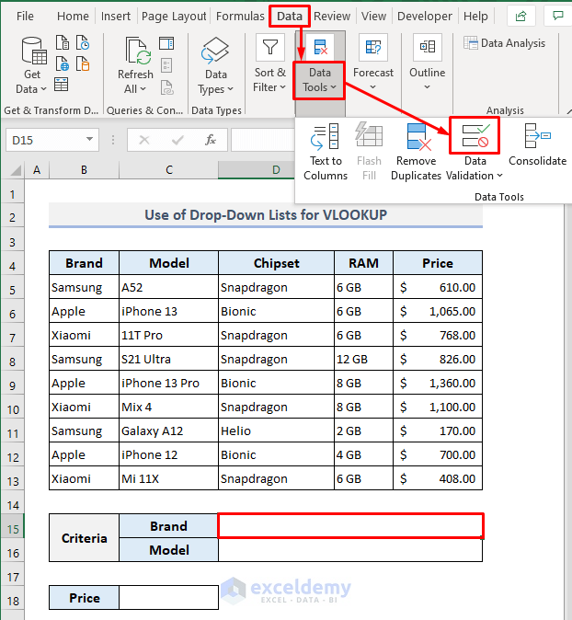
Task: Click the Text to Columns icon
Action: click(325, 137)
